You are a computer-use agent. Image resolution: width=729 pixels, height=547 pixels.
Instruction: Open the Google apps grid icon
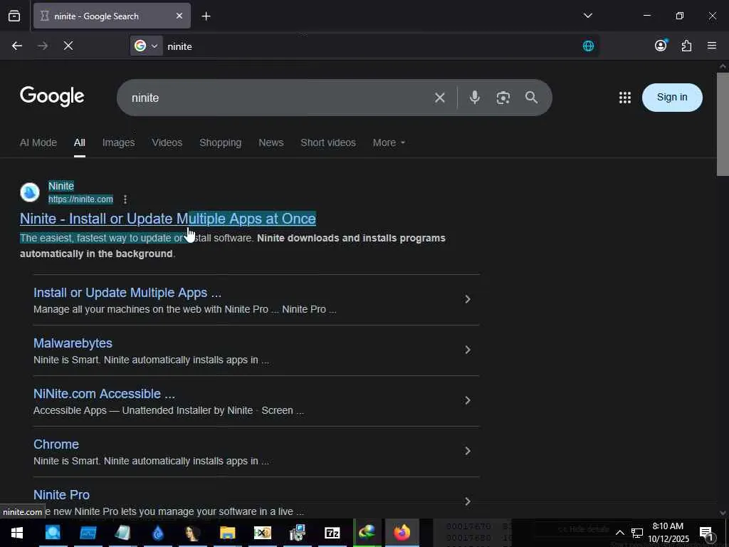tap(625, 98)
